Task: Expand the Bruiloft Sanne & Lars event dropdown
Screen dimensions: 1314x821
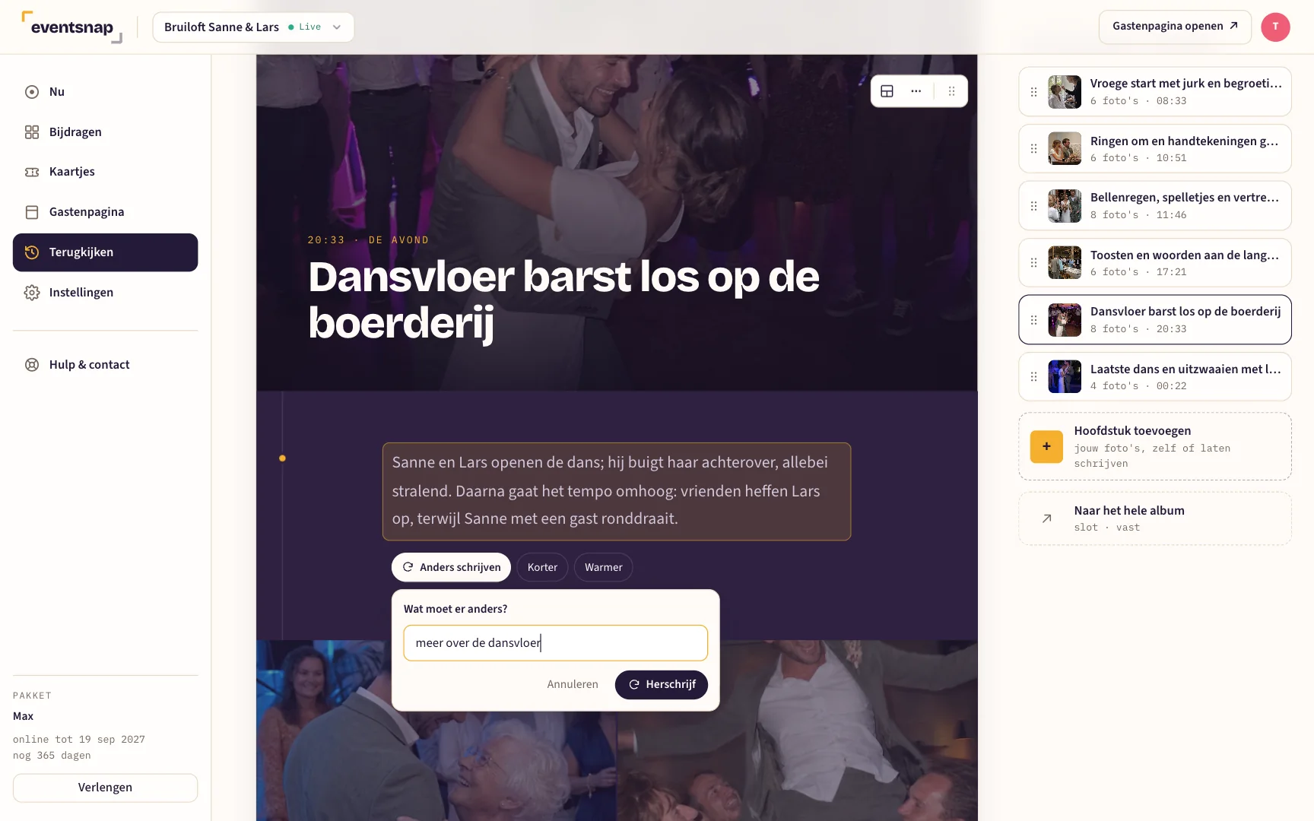Action: [x=253, y=27]
